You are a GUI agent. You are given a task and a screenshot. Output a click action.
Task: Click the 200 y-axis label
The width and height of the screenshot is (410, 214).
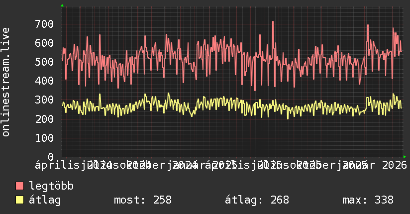coord(44,119)
